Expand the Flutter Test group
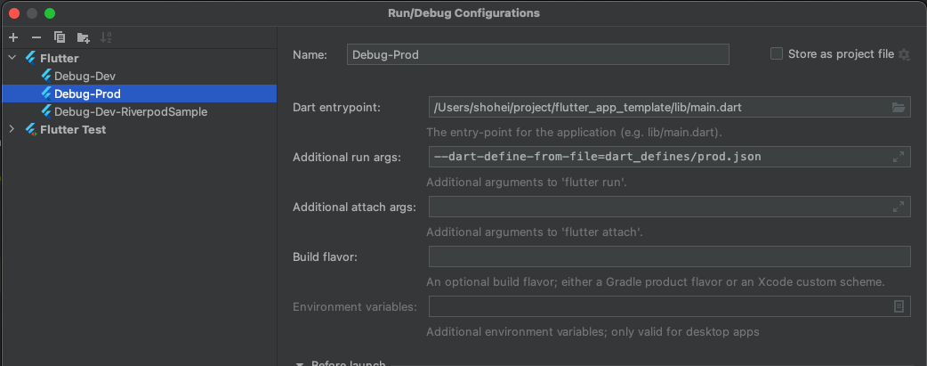 click(x=12, y=129)
